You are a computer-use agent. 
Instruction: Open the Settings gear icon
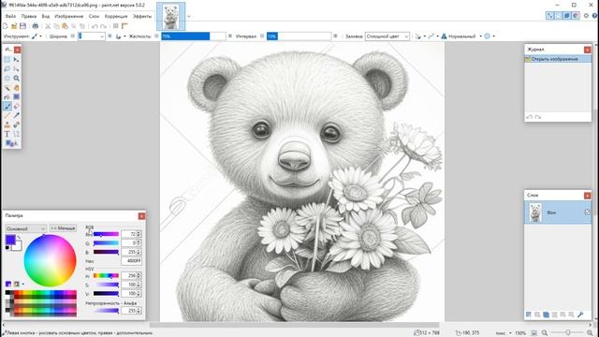coord(586,16)
